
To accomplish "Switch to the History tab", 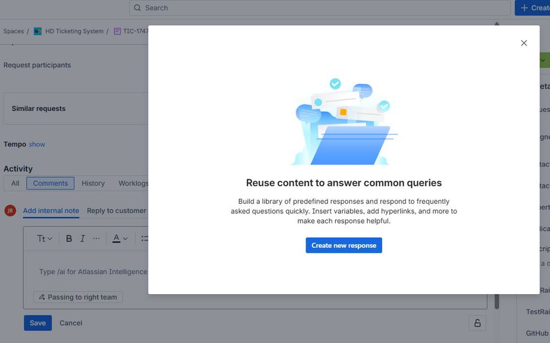I will click(93, 183).
